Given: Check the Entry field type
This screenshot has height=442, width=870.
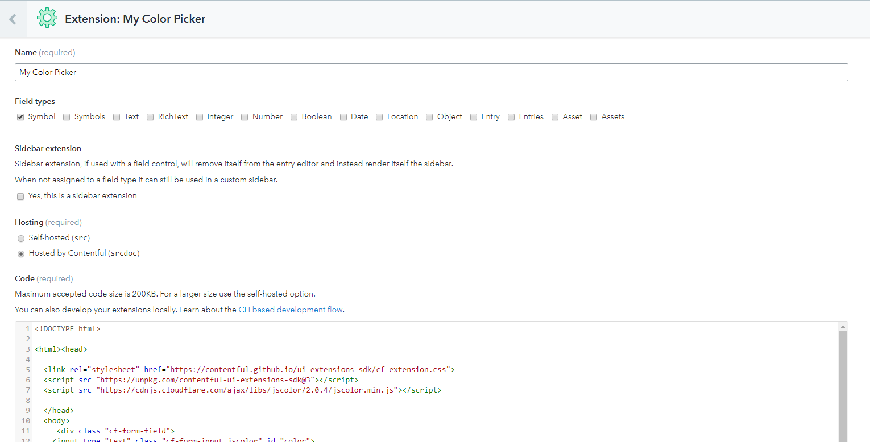Looking at the screenshot, I should [474, 117].
